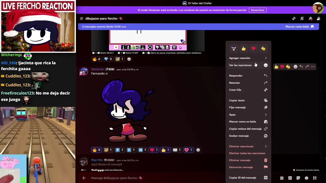Click Marritis's profile avatar
326x183 pixels.
(84, 162)
